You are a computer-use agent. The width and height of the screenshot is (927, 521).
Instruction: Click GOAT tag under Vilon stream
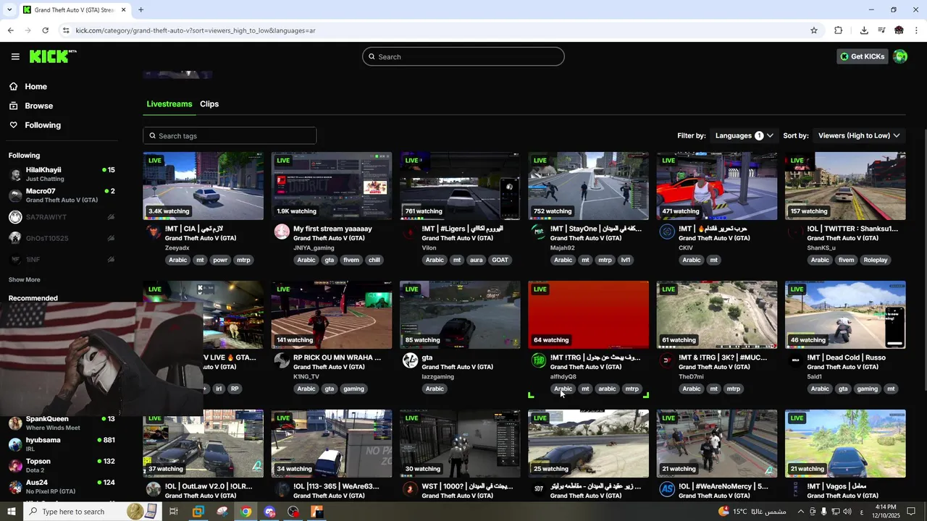(500, 260)
